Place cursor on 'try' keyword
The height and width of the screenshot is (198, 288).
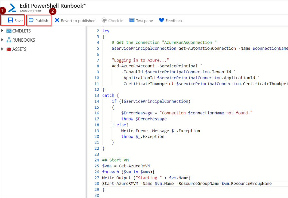pyautogui.click(x=106, y=31)
